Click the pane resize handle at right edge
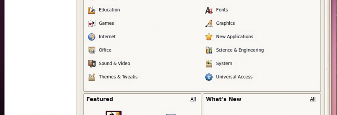This screenshot has height=115, width=337. coord(327,68)
